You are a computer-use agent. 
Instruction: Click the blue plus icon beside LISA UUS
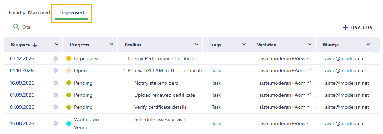point(345,28)
